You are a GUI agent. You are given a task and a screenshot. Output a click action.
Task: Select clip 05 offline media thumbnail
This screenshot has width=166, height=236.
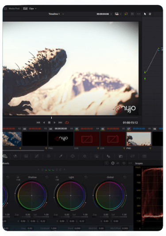(x=87, y=139)
